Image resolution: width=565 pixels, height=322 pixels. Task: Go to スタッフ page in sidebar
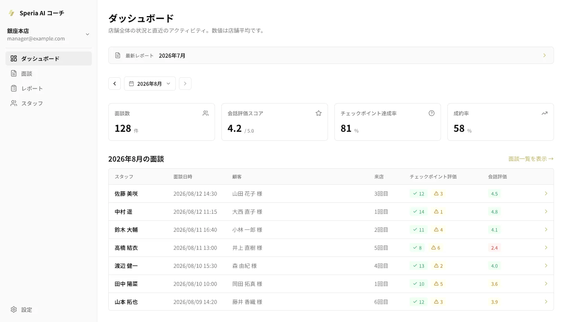49,103
